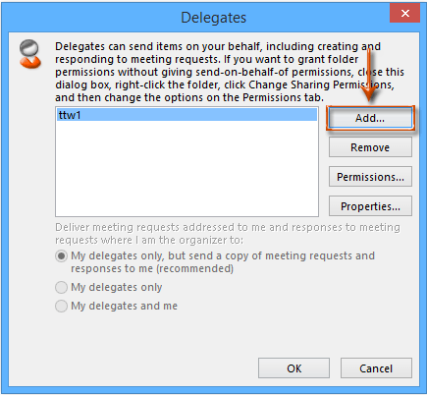Open Permissions... for the selected delegate
The width and height of the screenshot is (427, 395).
pos(370,177)
